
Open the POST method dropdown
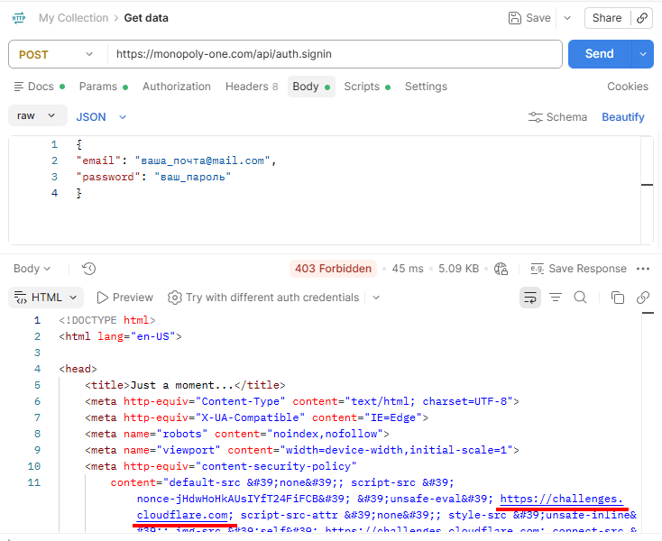(x=58, y=54)
